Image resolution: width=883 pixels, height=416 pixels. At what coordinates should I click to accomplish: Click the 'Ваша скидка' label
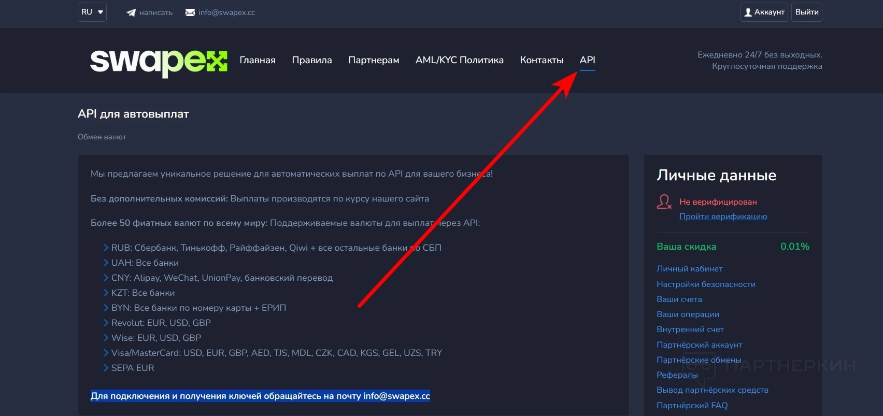(x=686, y=247)
